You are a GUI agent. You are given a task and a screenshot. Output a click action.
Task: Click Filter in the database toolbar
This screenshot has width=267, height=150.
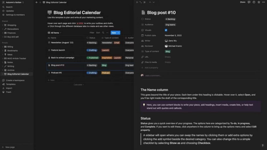[x=92, y=33]
